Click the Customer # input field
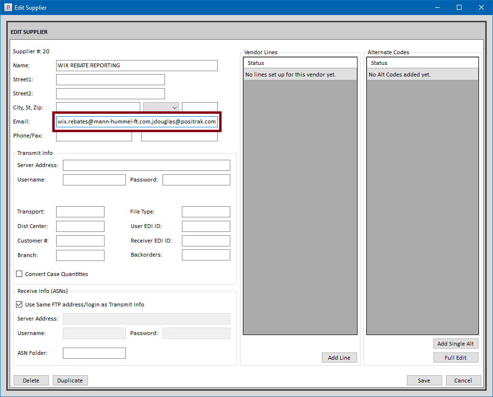The height and width of the screenshot is (397, 493). [x=80, y=241]
